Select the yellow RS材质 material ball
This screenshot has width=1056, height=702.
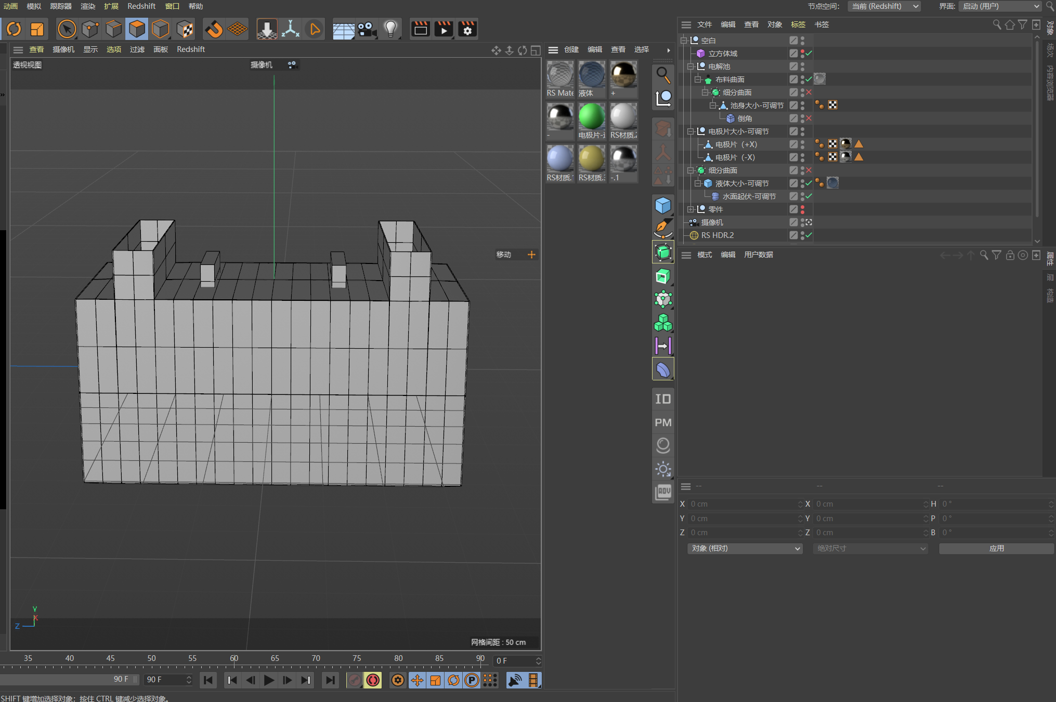pyautogui.click(x=592, y=158)
